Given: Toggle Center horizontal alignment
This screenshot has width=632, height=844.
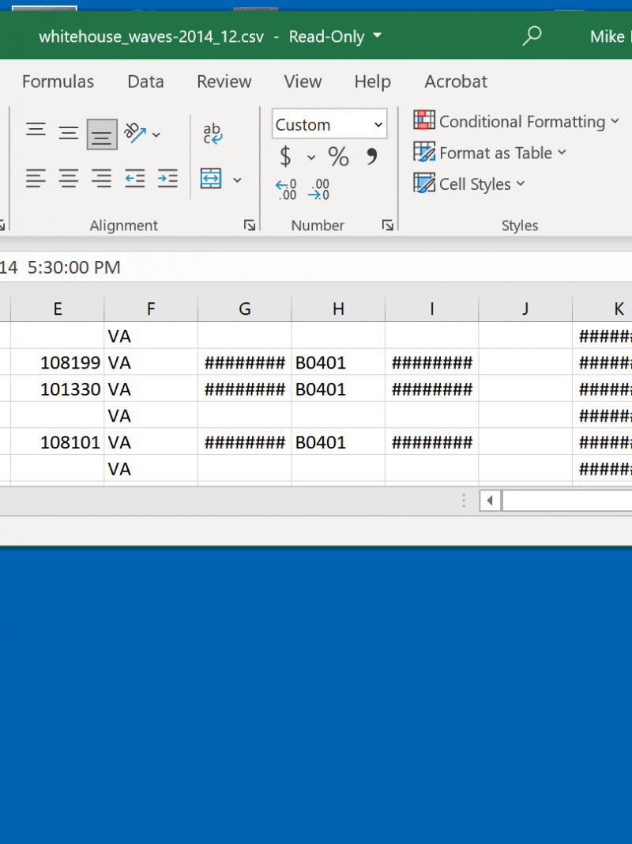Looking at the screenshot, I should click(69, 179).
